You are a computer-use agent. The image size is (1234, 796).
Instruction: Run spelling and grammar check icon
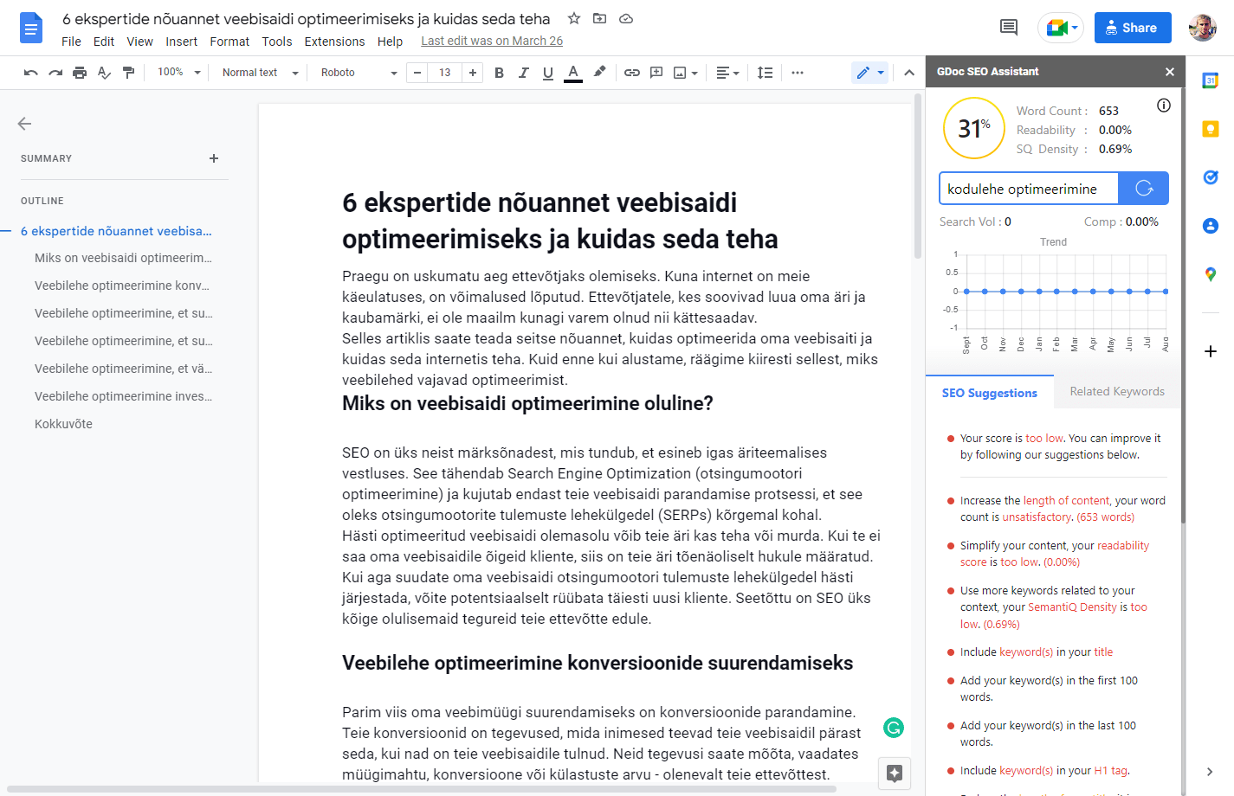104,73
